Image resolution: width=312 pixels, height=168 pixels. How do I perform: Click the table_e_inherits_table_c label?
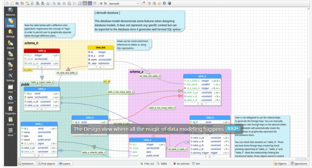pos(94,152)
